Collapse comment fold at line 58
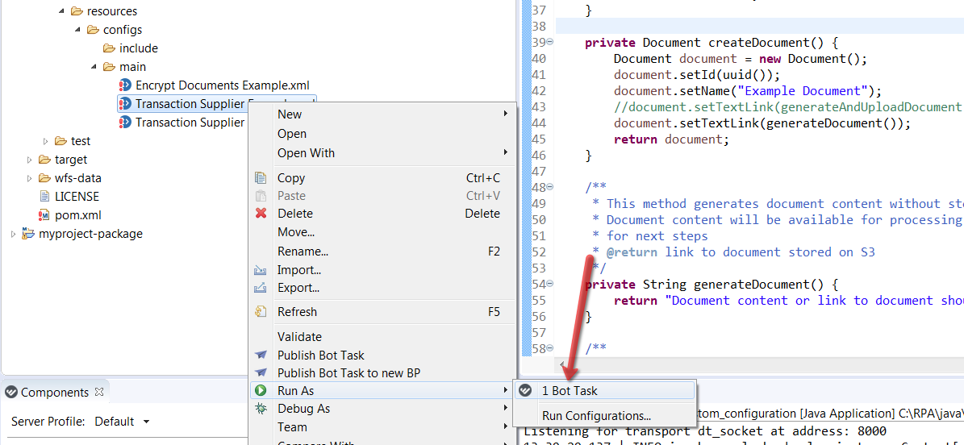 pos(549,348)
